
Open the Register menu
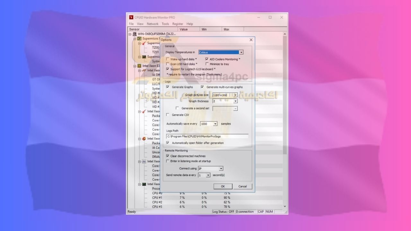point(178,24)
